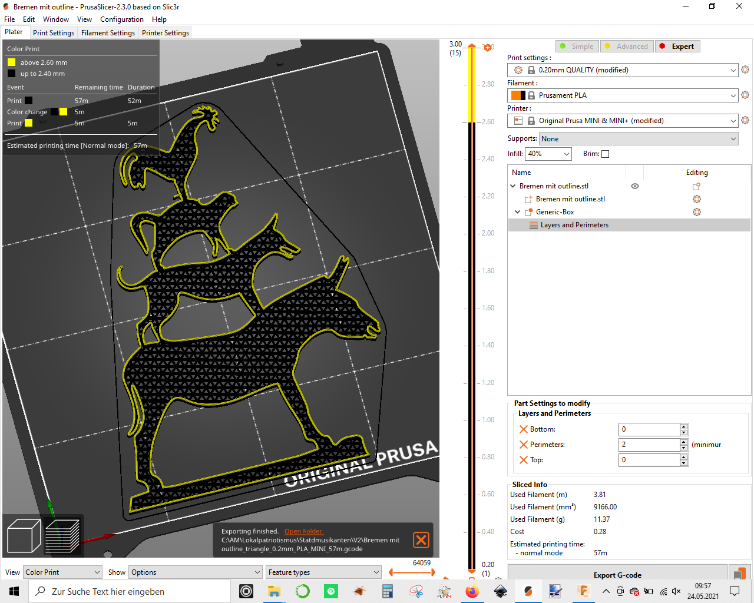Dismiss the Exporting finished notification
The image size is (754, 603).
[x=421, y=540]
